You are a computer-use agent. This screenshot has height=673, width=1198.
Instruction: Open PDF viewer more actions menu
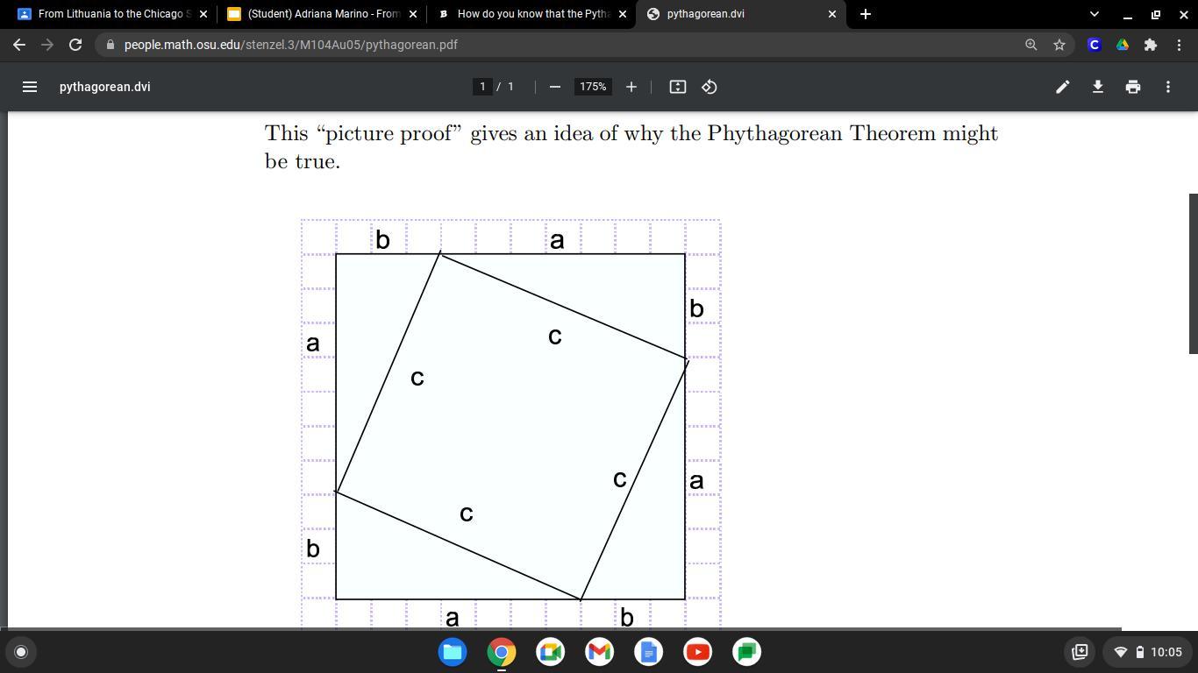point(1168,87)
